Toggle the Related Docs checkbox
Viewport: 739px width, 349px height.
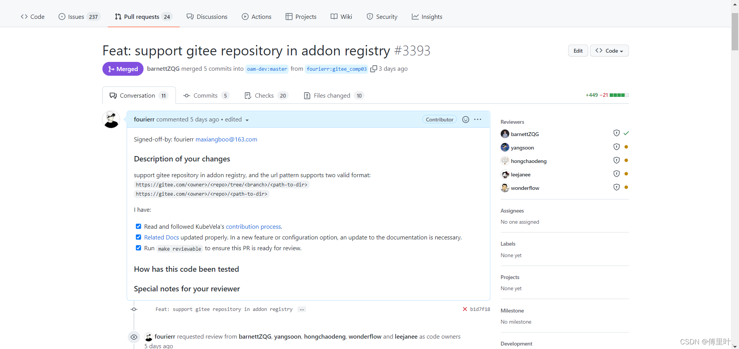[x=139, y=237]
